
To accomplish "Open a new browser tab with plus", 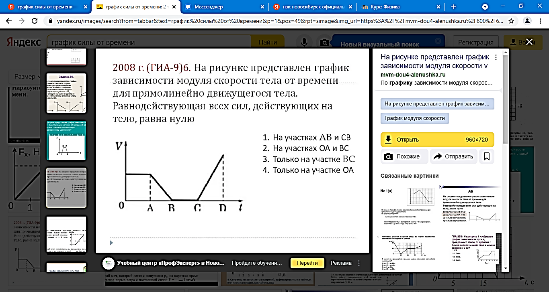I will click(454, 7).
